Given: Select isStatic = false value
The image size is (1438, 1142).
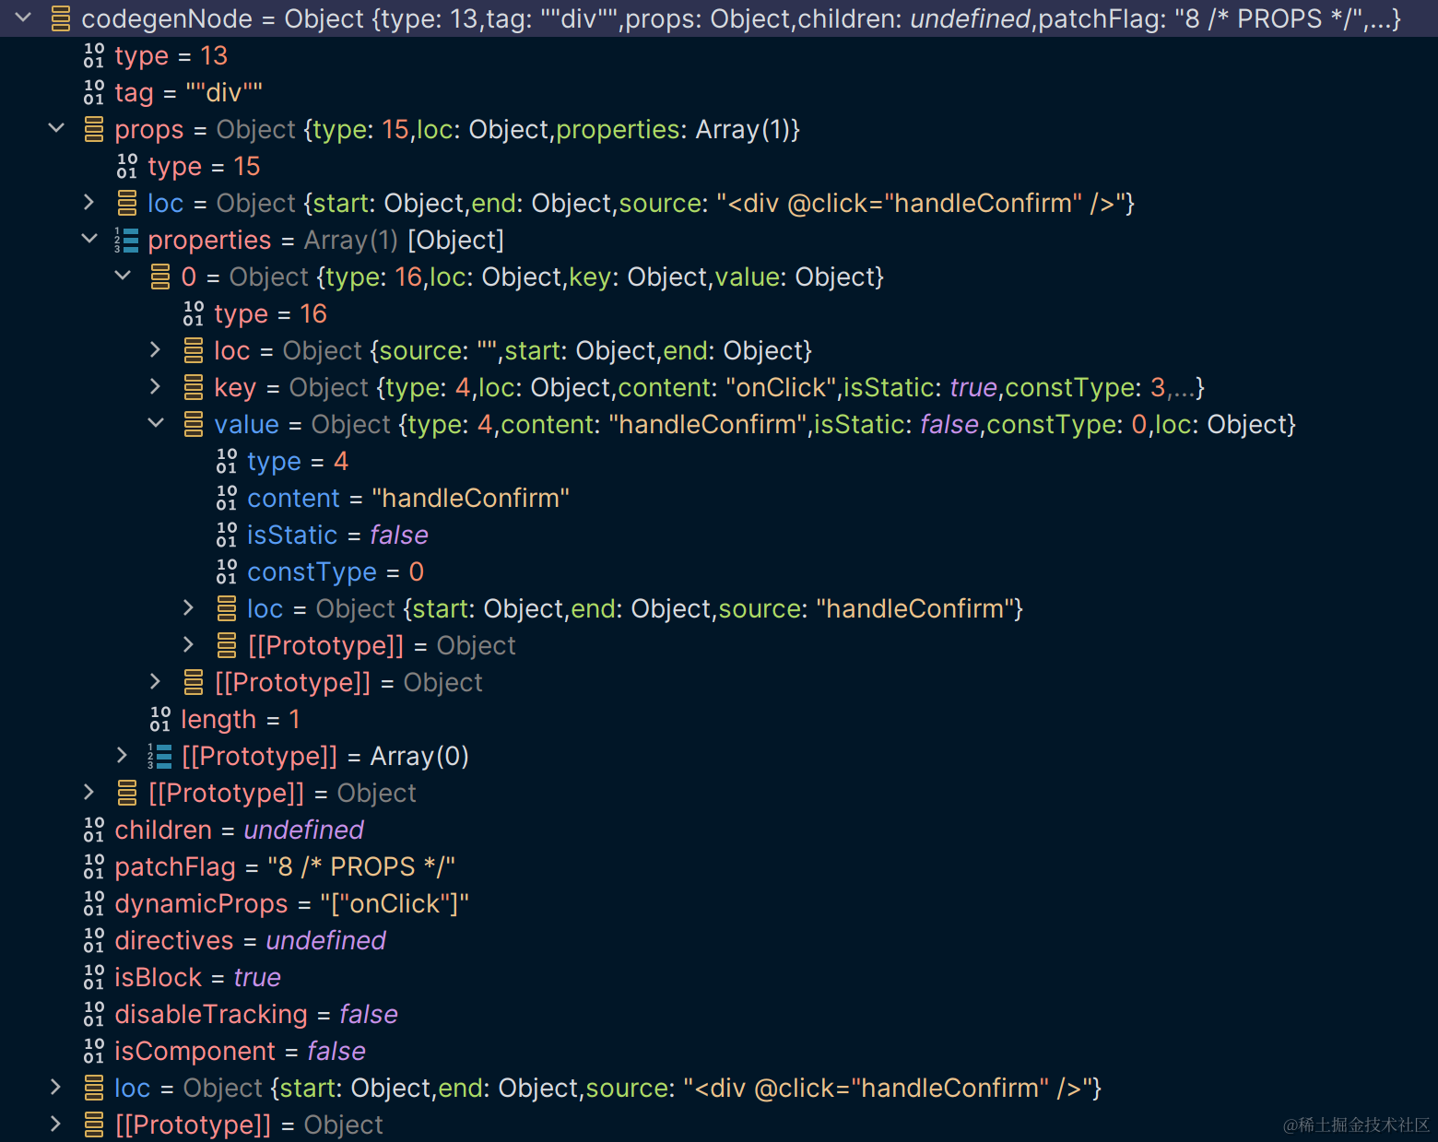Looking at the screenshot, I should point(399,535).
